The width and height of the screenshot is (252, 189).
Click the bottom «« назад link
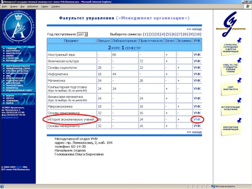click(x=194, y=132)
